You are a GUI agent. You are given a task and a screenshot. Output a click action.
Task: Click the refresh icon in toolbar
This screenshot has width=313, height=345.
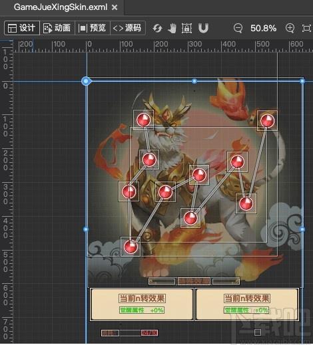pyautogui.click(x=157, y=29)
